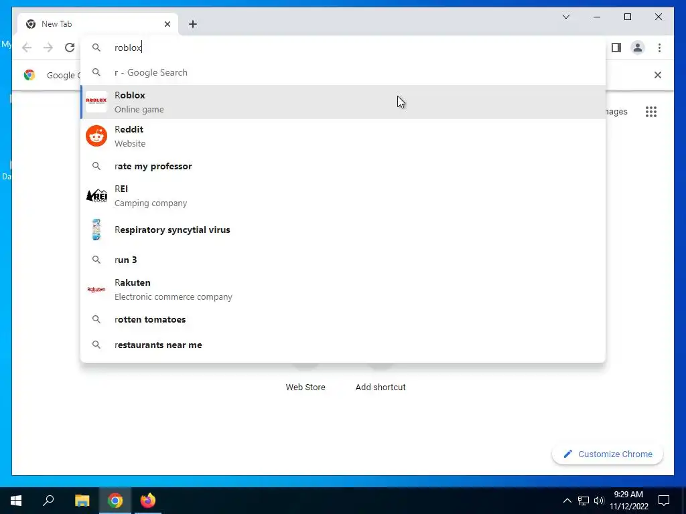Choose the Reddit Website suggestion
The image size is (686, 514).
[x=343, y=137]
